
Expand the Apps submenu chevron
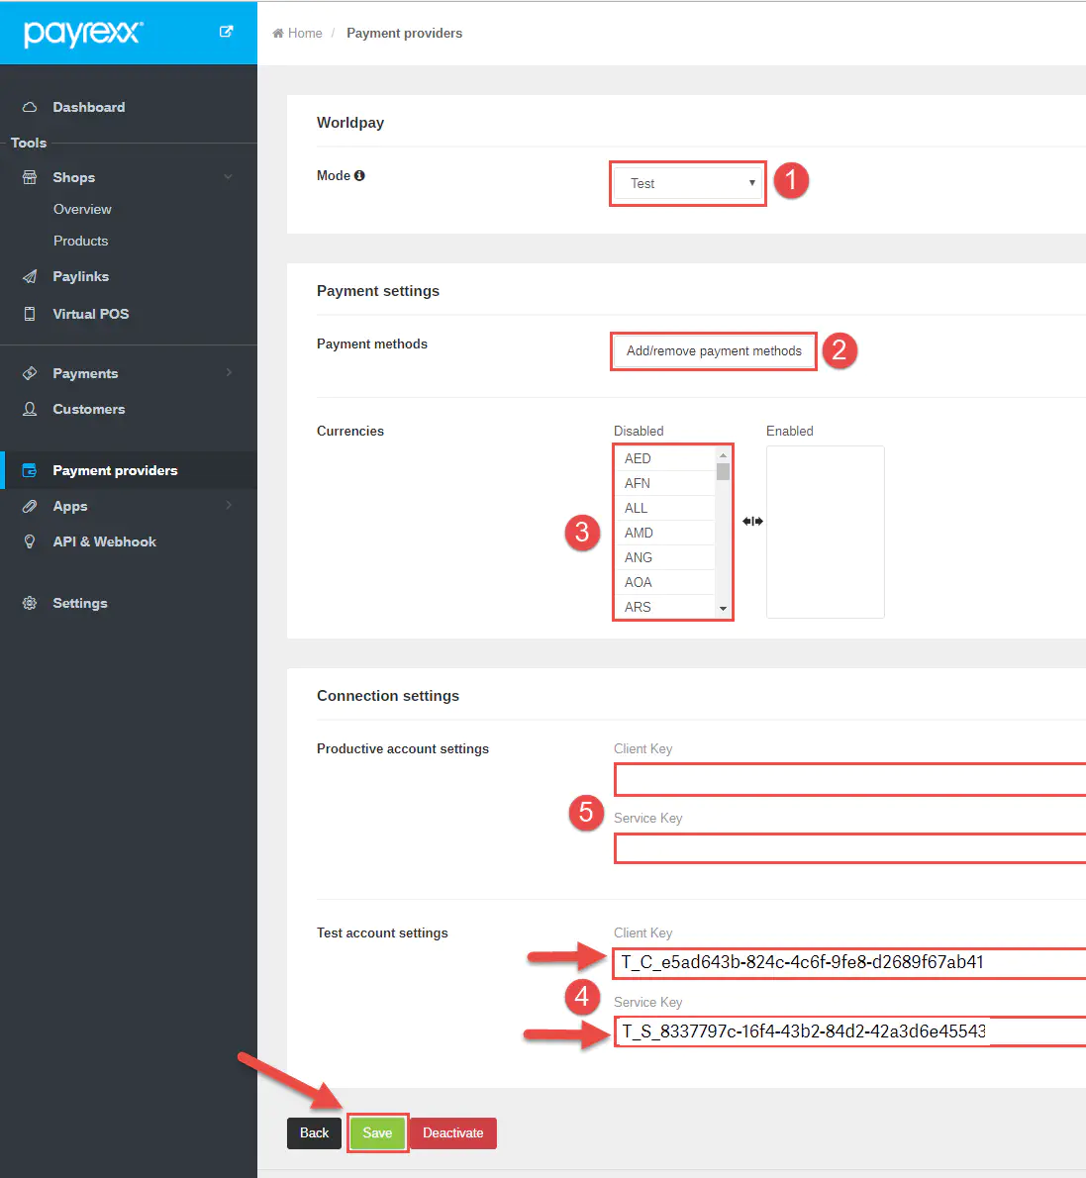229,505
